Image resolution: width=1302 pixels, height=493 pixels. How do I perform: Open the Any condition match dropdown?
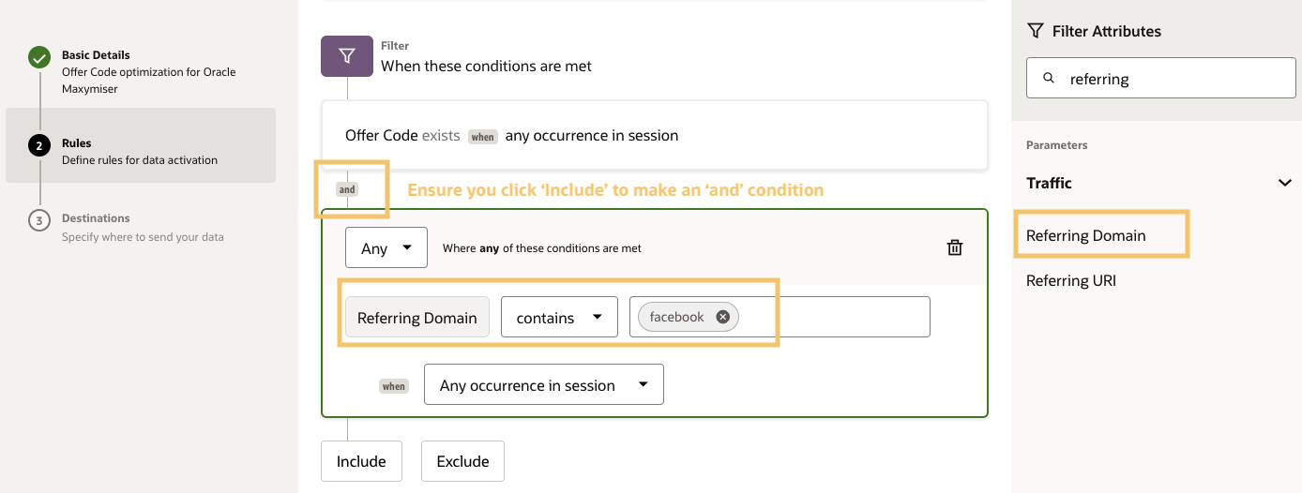[x=386, y=247]
